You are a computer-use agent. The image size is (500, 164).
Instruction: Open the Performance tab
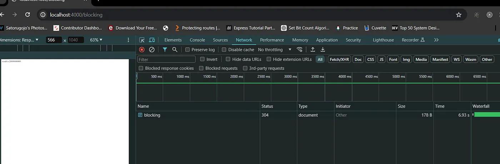point(272,40)
